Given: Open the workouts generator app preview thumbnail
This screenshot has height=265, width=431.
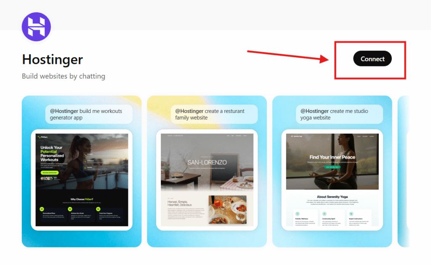Looking at the screenshot, I should pyautogui.click(x=82, y=180).
